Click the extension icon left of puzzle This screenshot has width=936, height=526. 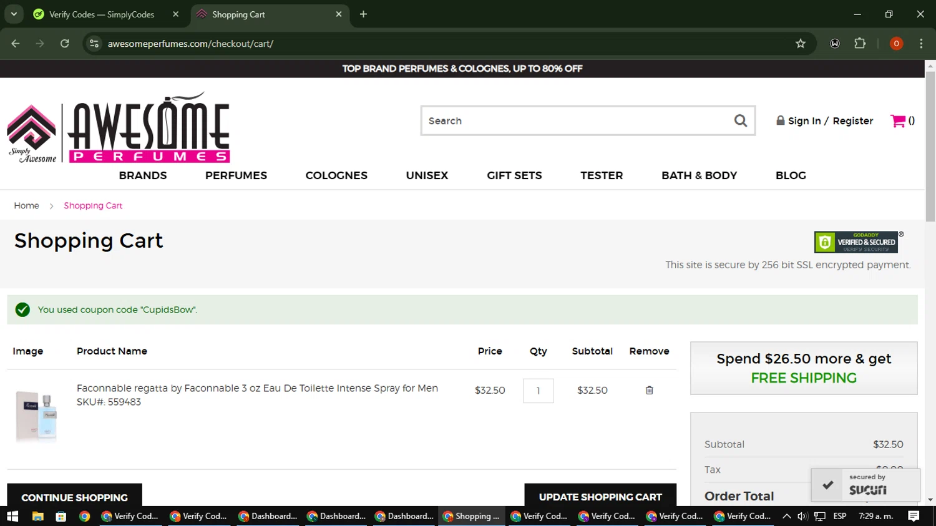coord(835,44)
